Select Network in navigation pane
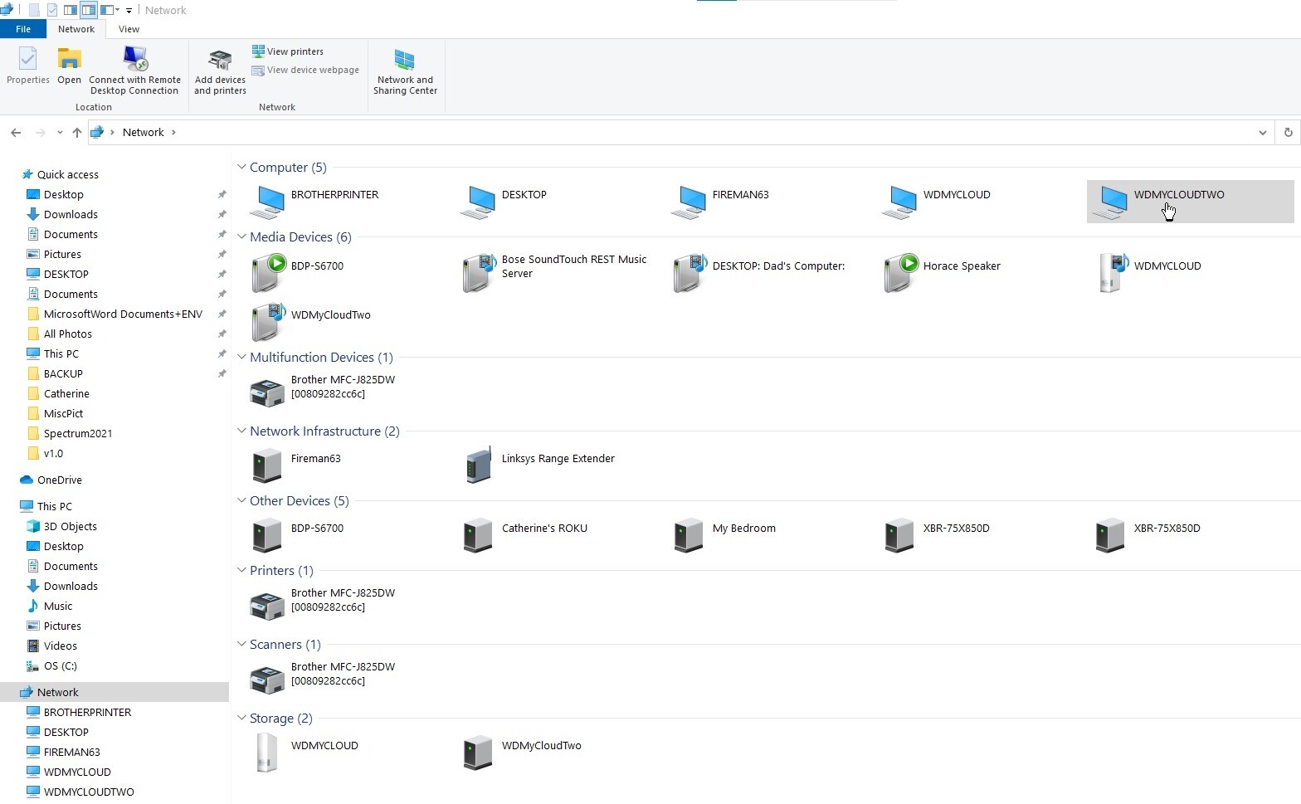The height and width of the screenshot is (804, 1301). [x=115, y=692]
